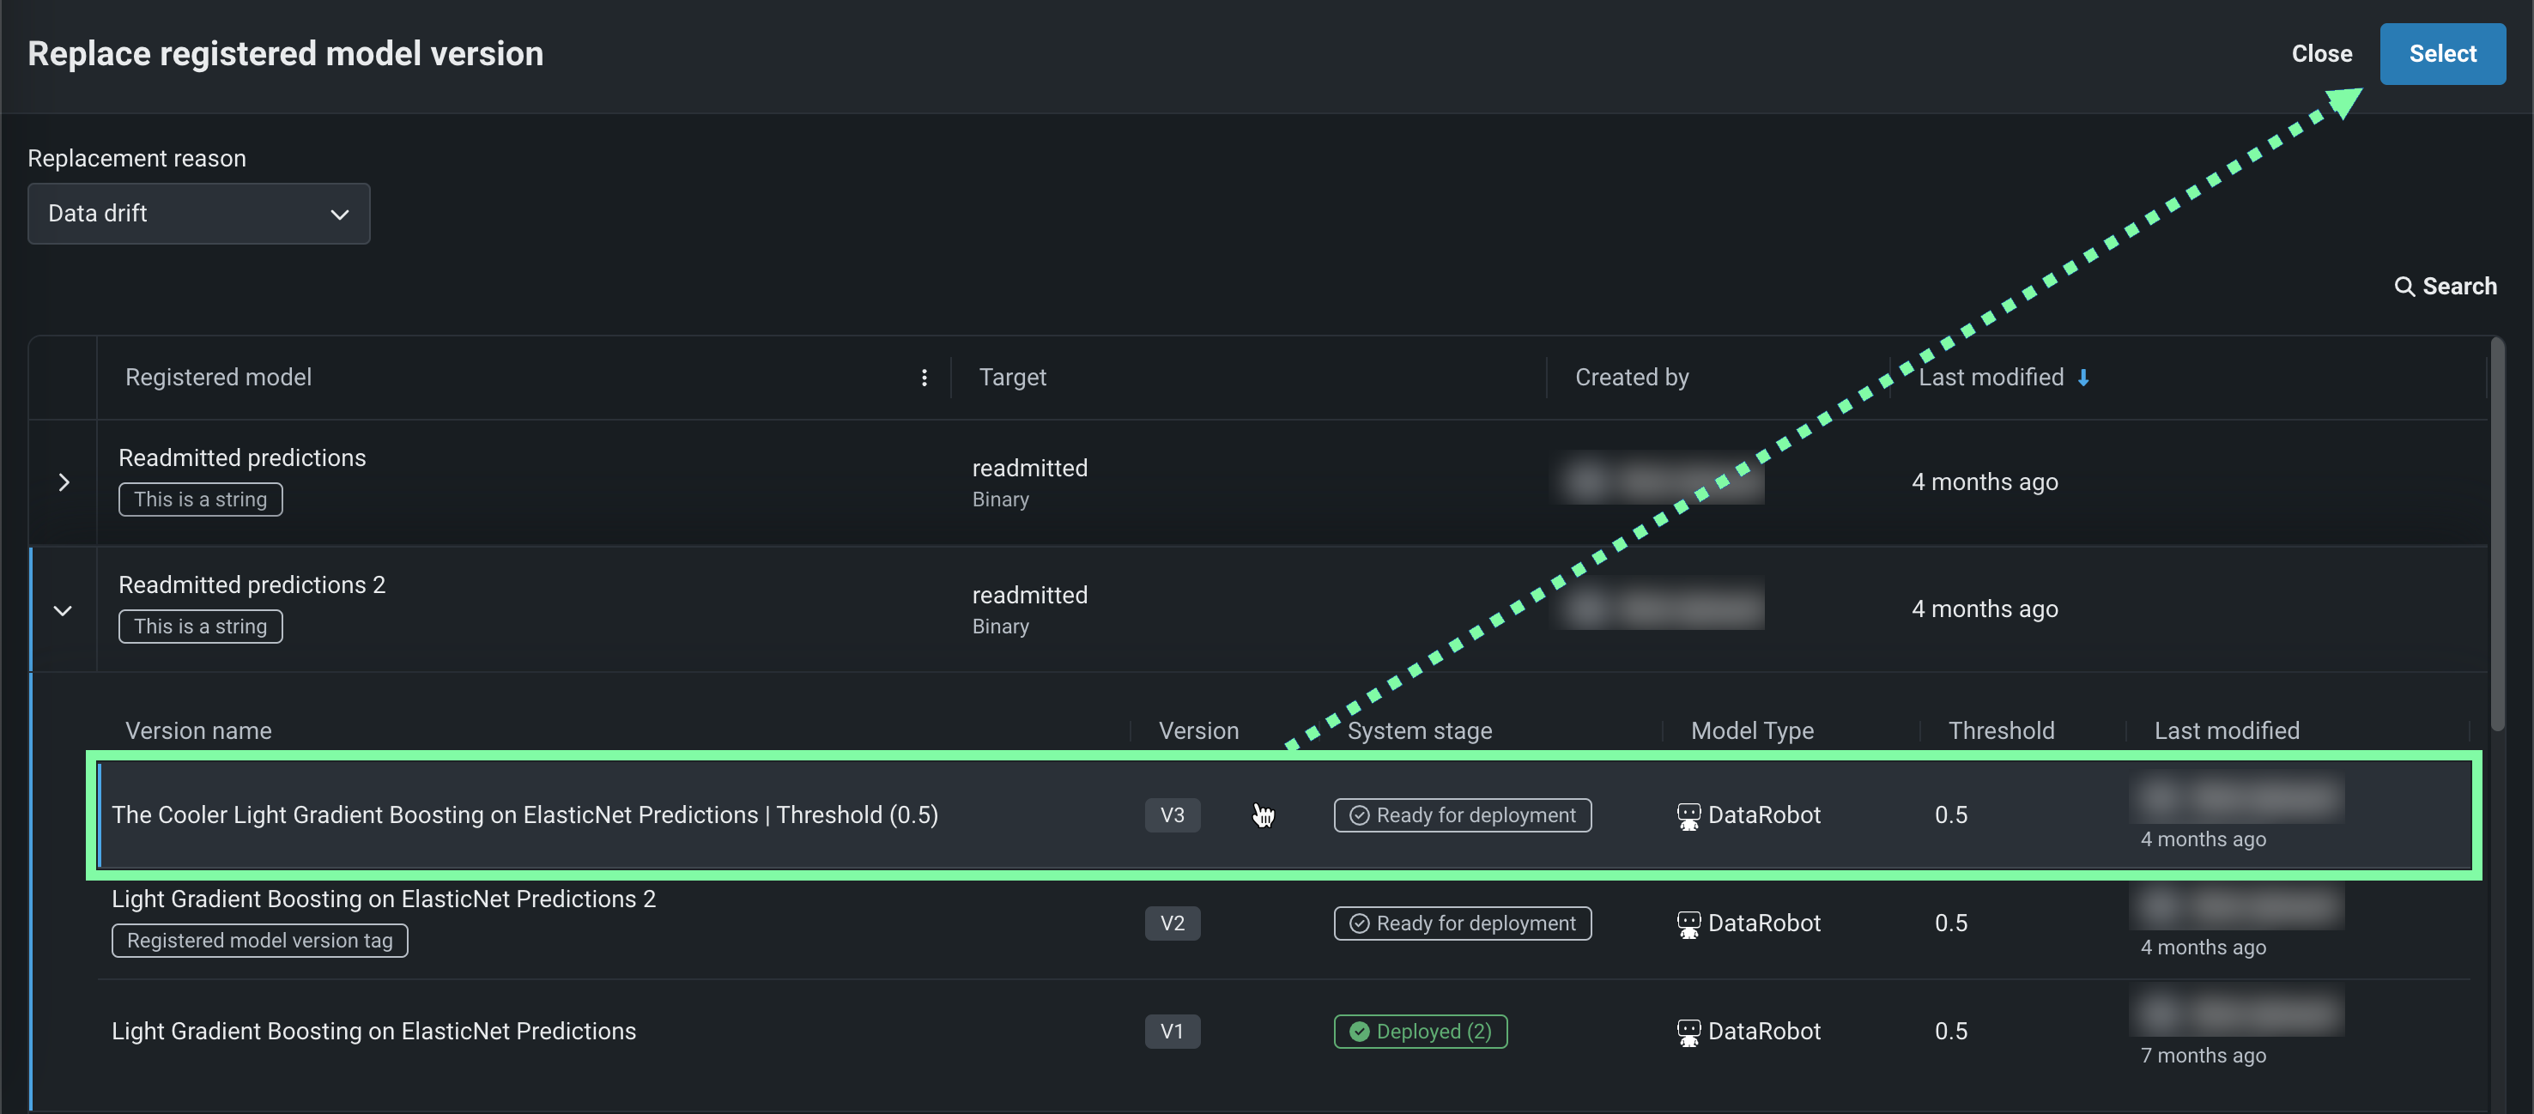Collapse the Readmitted predictions 2 row
The width and height of the screenshot is (2534, 1114).
point(63,610)
